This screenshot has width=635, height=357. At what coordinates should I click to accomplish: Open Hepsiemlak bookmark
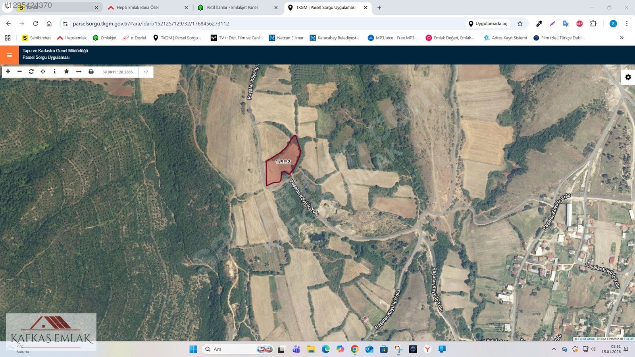click(72, 38)
